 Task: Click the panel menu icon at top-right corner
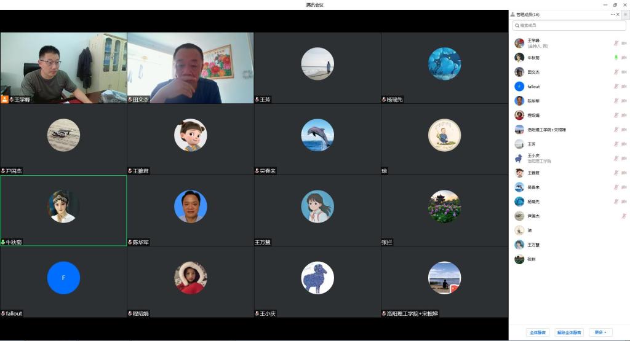point(625,14)
